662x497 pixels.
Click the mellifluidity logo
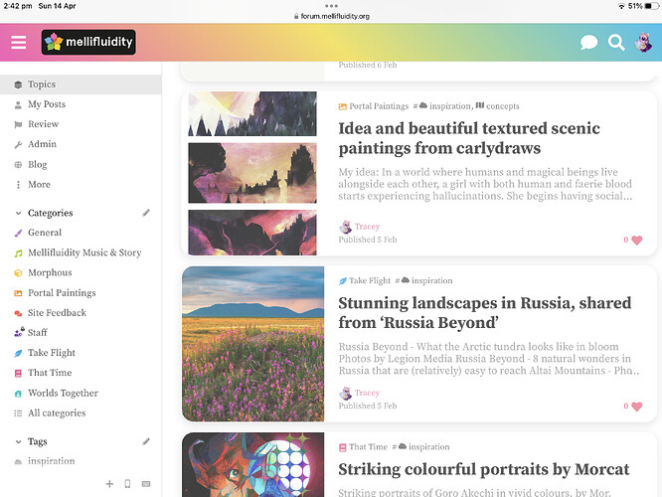click(x=88, y=42)
